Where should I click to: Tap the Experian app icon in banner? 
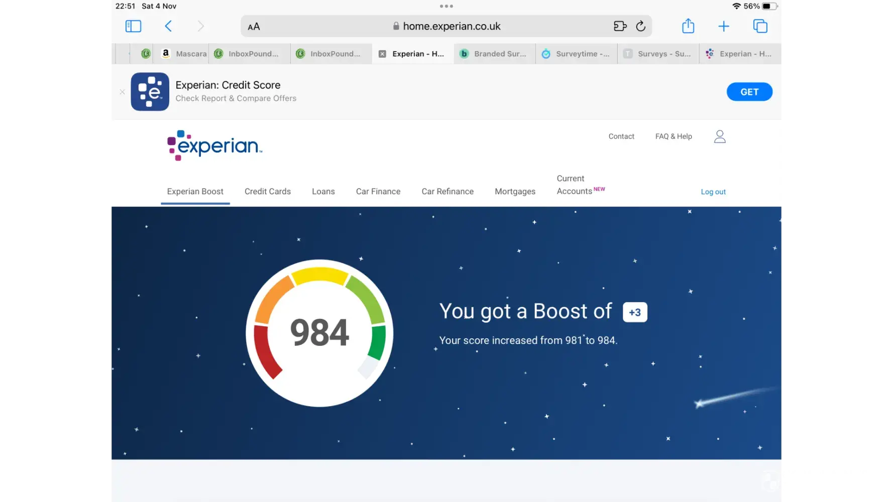pyautogui.click(x=150, y=92)
